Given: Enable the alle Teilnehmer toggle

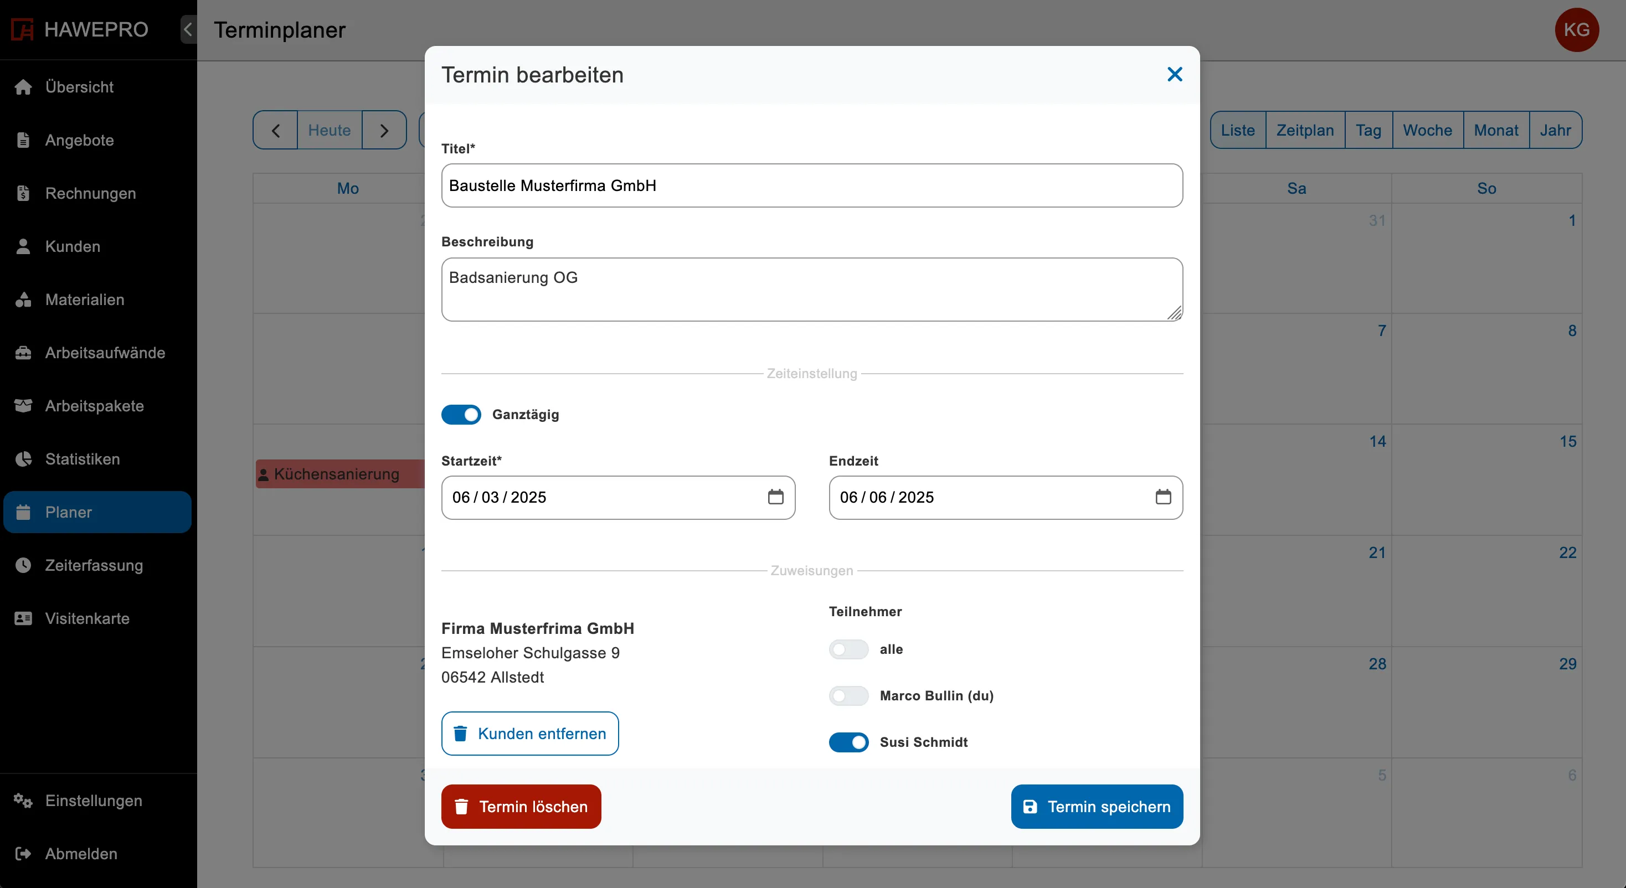Looking at the screenshot, I should [x=848, y=649].
